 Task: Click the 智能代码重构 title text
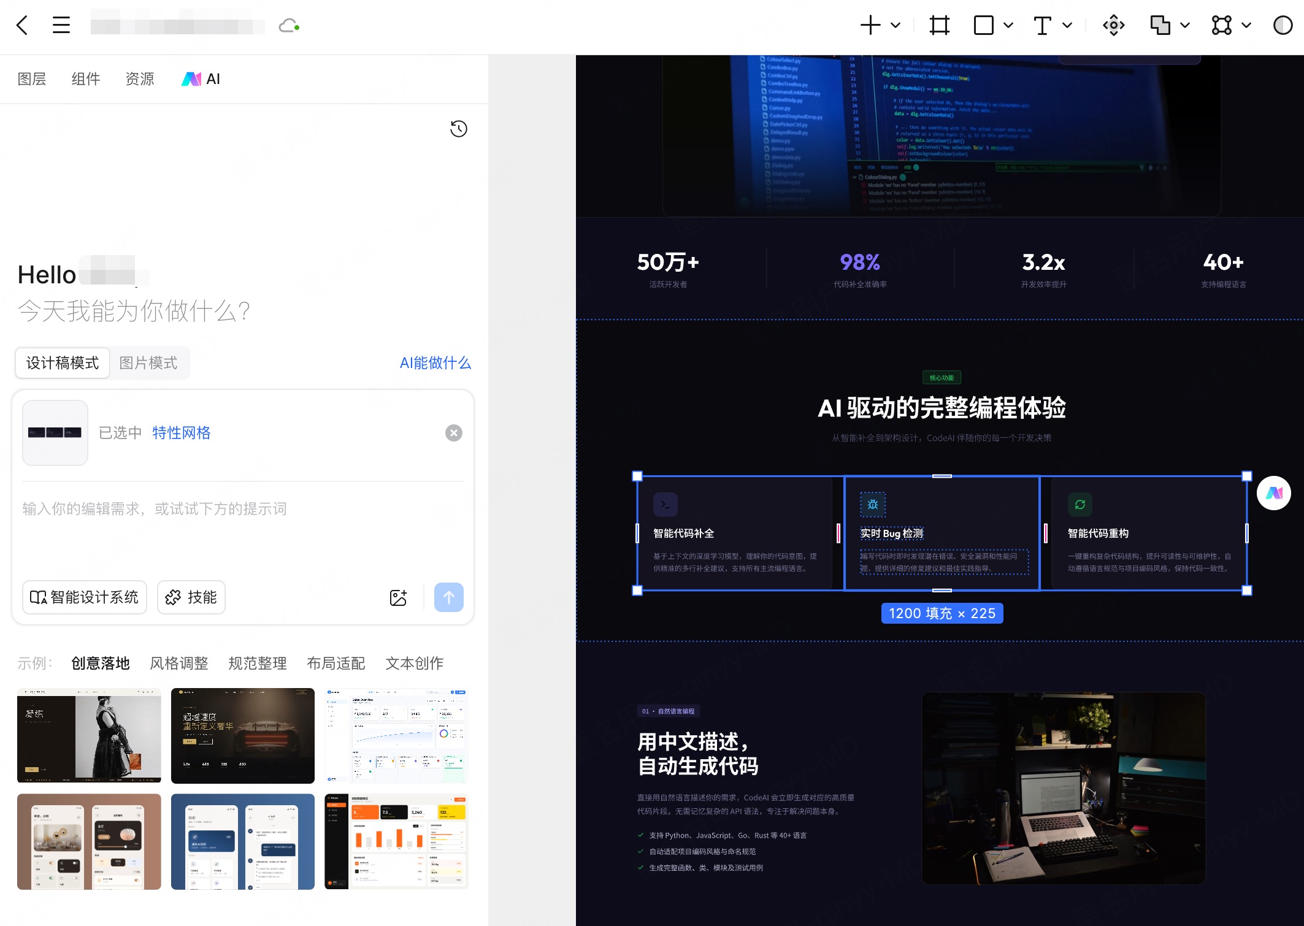[x=1098, y=534]
